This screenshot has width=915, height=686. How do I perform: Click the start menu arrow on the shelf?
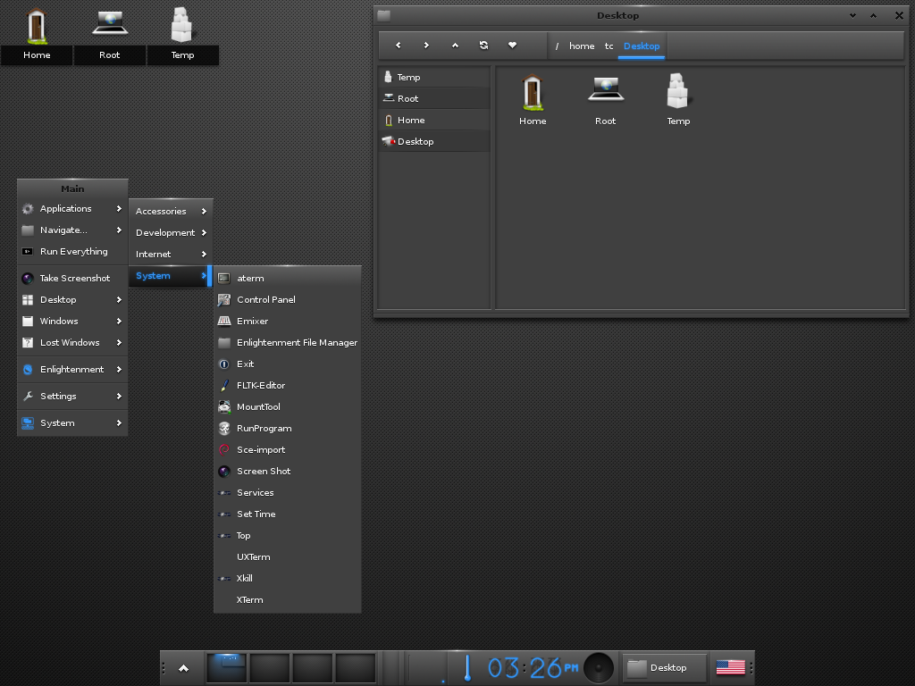tap(183, 667)
